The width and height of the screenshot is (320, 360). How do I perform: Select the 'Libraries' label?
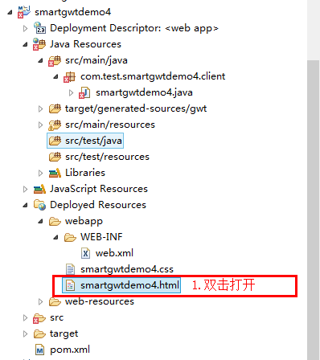[x=85, y=173]
